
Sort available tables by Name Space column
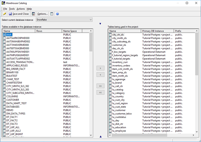[72, 31]
